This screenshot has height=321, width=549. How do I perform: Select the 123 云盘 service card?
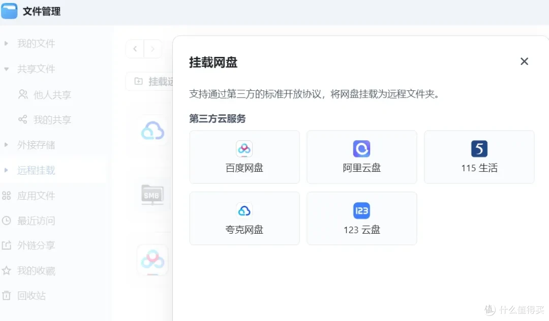point(362,218)
